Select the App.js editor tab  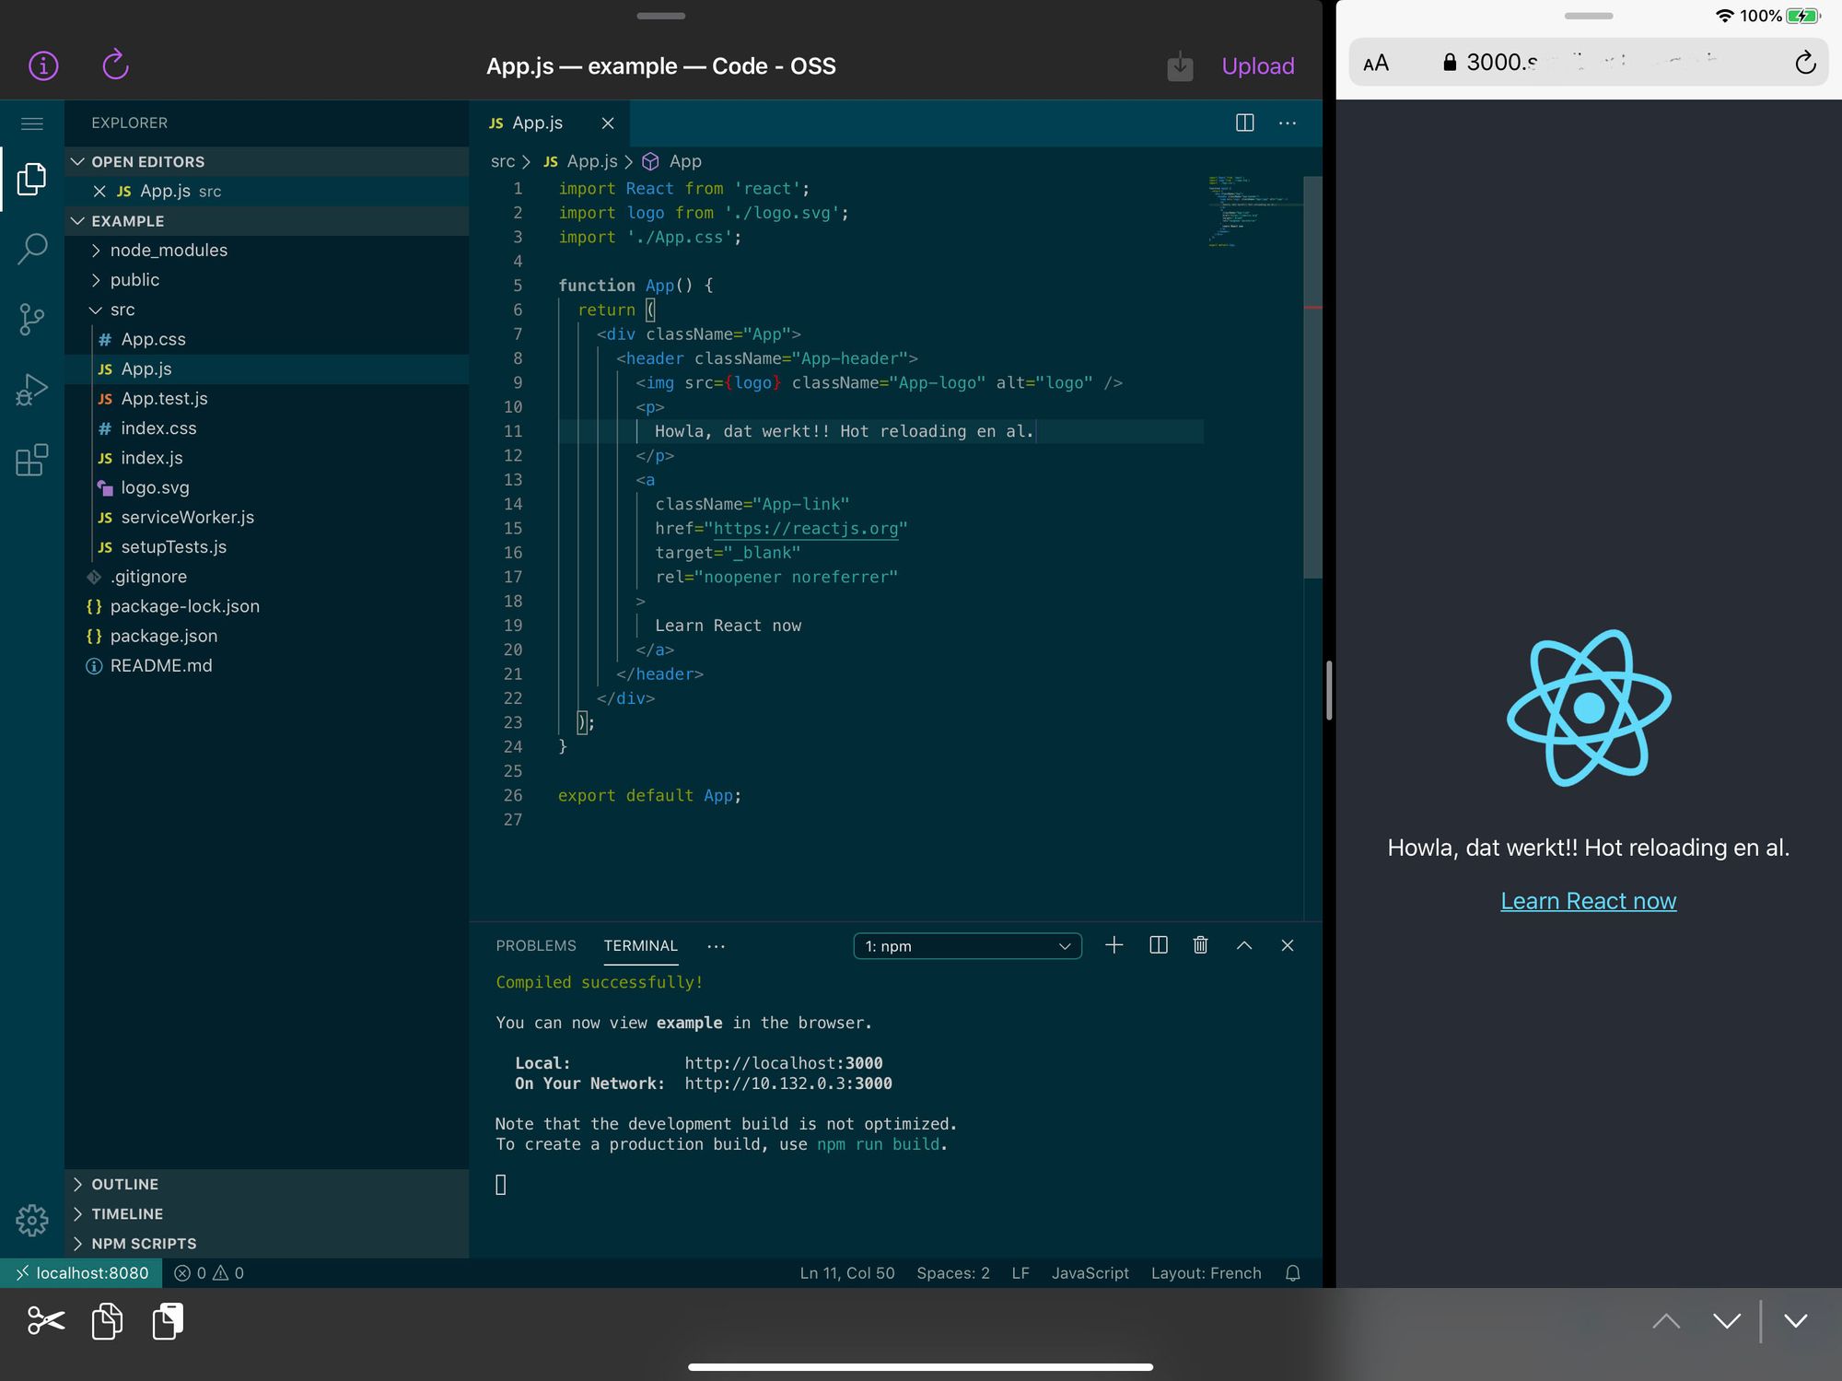(x=537, y=123)
